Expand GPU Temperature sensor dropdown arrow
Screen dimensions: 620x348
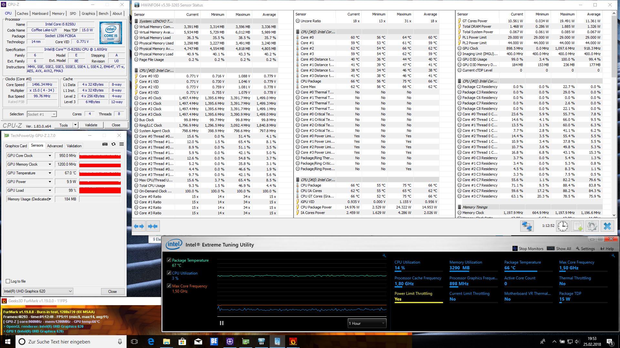tap(50, 173)
